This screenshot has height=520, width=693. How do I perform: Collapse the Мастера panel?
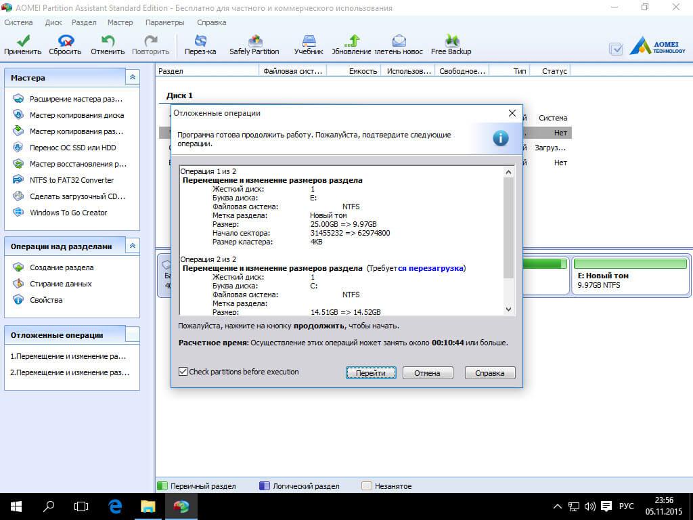132,77
